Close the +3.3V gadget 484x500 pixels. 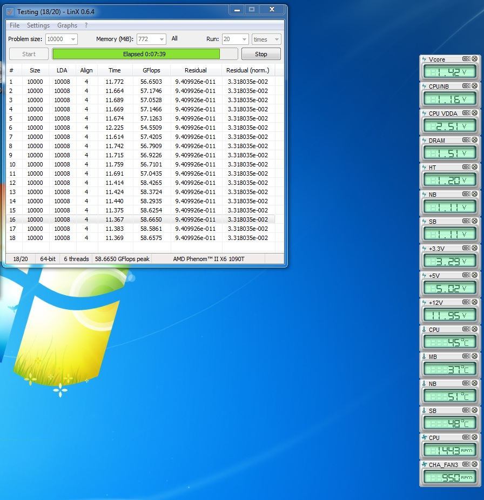[x=474, y=248]
